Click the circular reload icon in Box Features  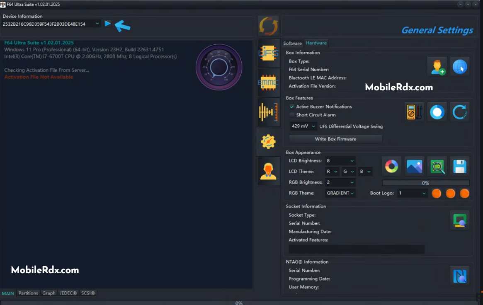point(460,112)
